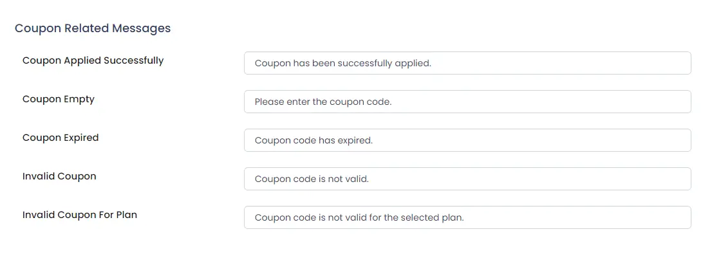The image size is (721, 256).
Task: Click the Invalid Coupon message input
Action: [467, 179]
